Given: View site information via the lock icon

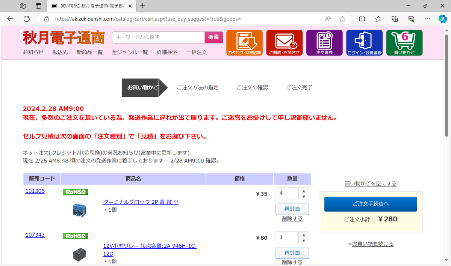Looking at the screenshot, I should (47, 19).
